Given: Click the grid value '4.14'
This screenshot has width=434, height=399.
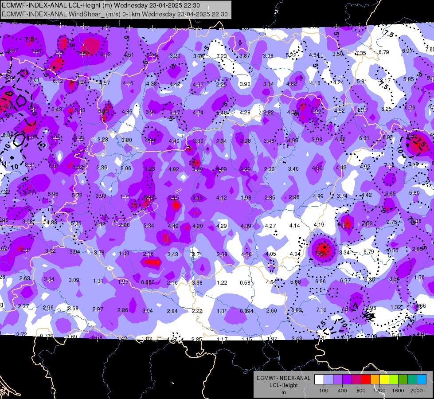Looking at the screenshot, I should click(294, 226).
